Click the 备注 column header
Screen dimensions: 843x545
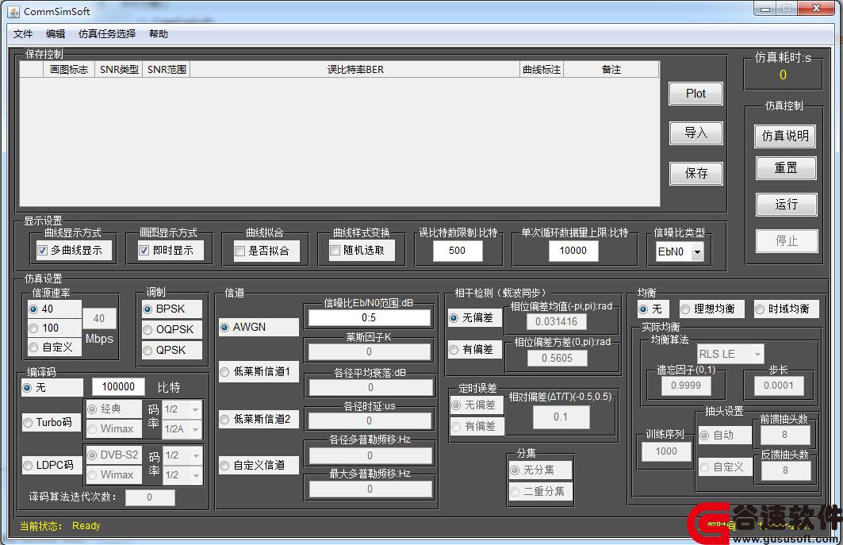click(x=611, y=69)
